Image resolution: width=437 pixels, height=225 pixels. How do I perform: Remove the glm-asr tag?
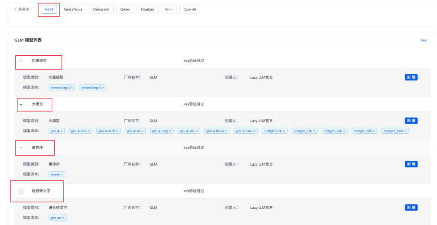[64, 218]
